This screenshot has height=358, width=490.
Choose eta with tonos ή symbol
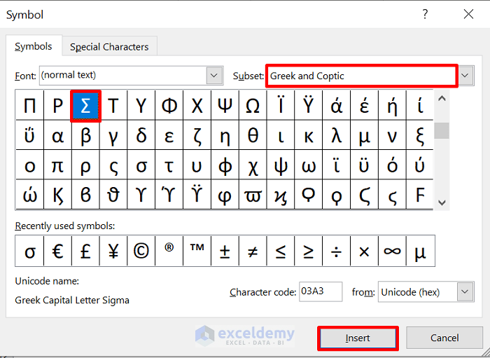click(392, 106)
